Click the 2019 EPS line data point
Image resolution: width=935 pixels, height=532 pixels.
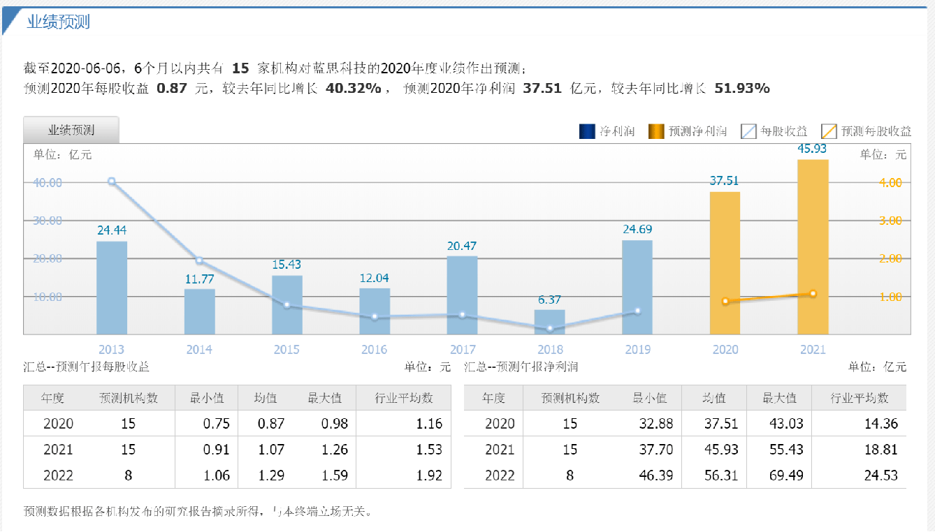pyautogui.click(x=637, y=311)
